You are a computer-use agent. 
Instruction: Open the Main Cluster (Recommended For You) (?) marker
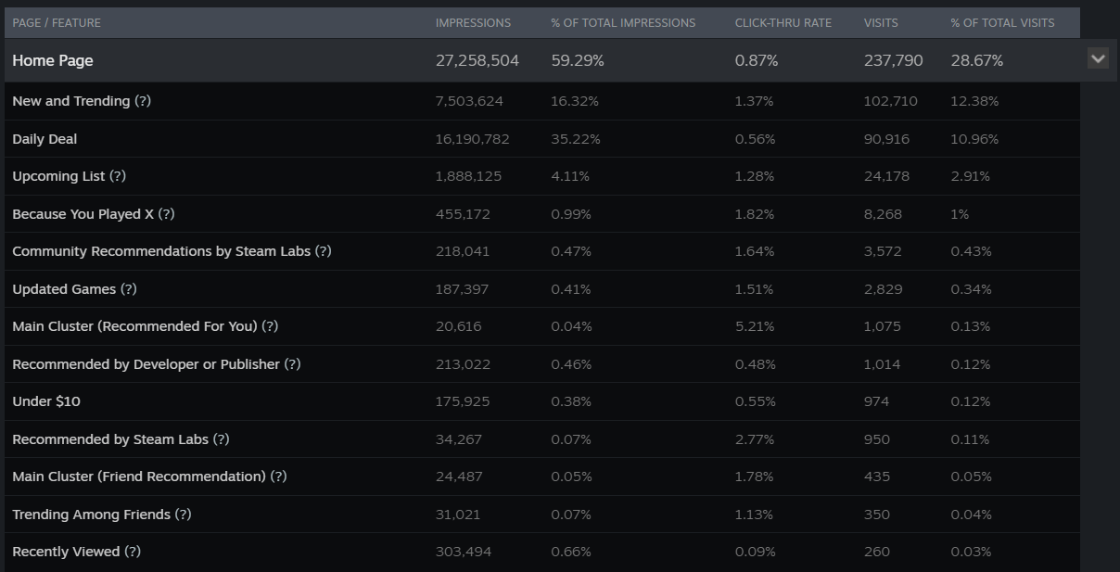(x=270, y=326)
